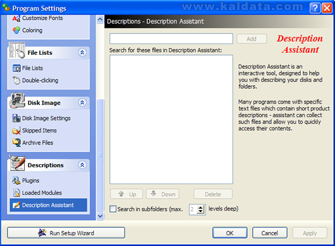Click the Archive Files icon
Viewport: 335px width, 246px height.
click(16, 143)
